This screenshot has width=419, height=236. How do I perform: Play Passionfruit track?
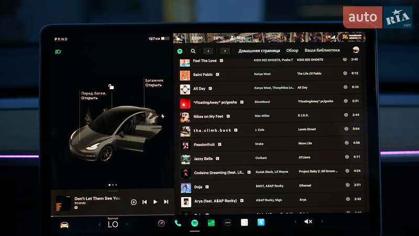coord(271,145)
